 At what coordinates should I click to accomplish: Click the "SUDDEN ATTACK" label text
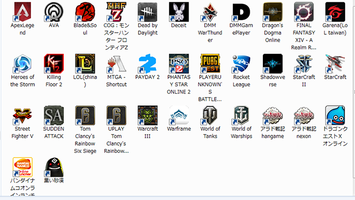click(54, 132)
